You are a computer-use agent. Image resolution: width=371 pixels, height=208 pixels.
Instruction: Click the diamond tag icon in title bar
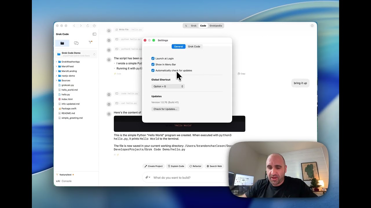94,26
